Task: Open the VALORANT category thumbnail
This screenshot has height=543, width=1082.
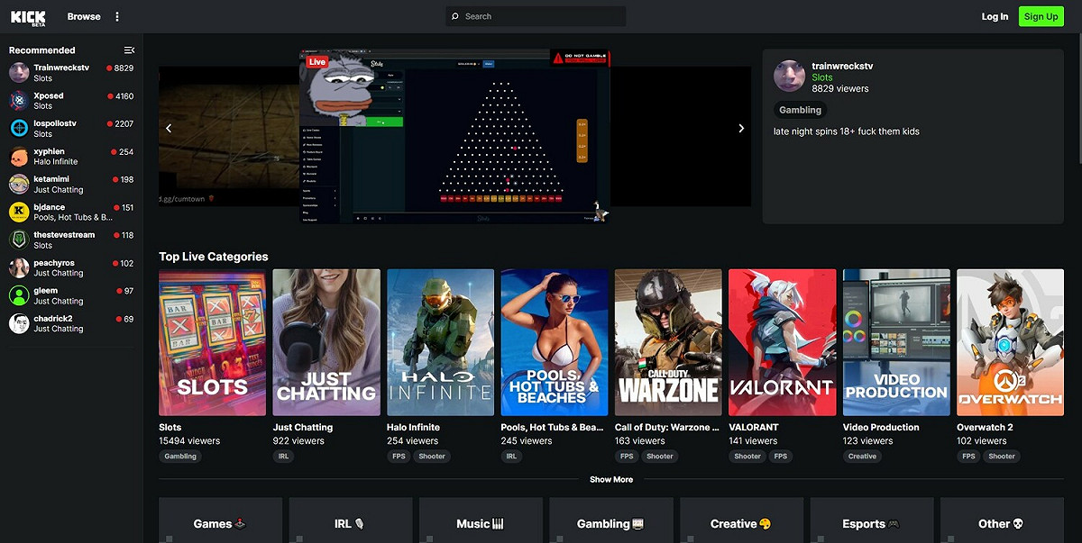Action: 782,342
